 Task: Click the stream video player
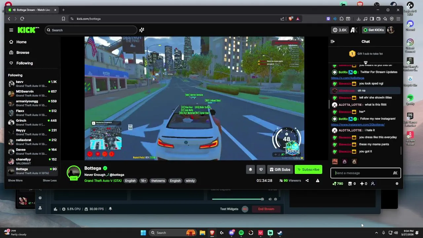[194, 98]
